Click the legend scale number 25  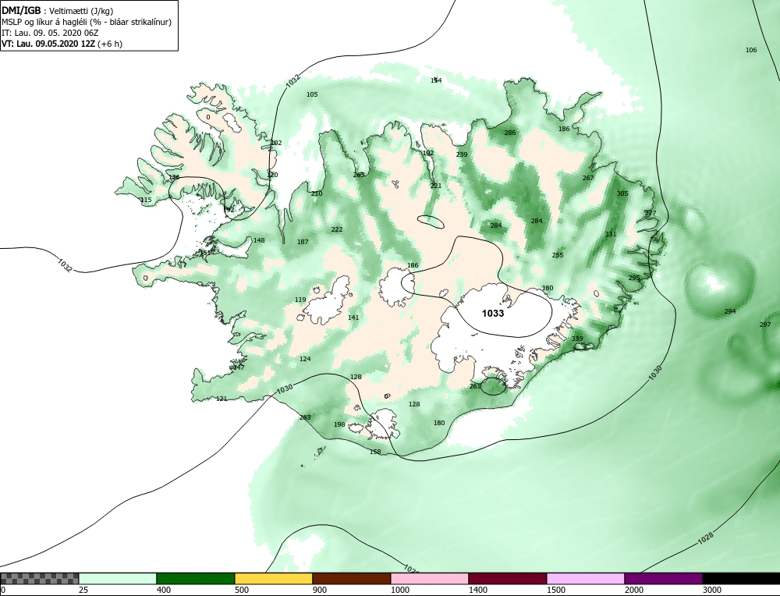tap(82, 590)
